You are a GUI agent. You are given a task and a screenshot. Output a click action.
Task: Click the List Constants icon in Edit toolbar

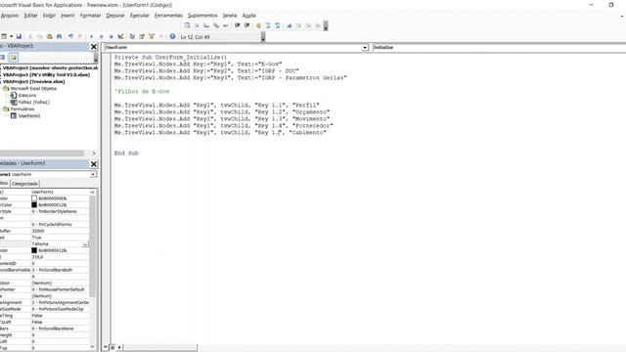click(x=197, y=25)
